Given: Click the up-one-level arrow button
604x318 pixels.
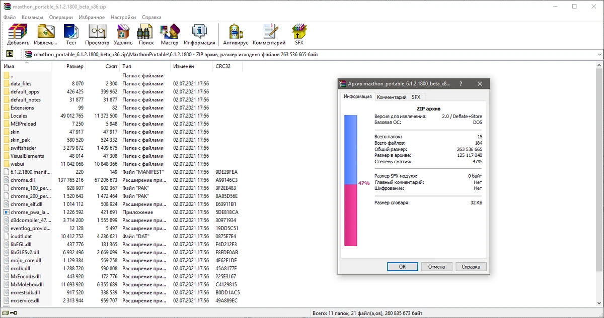Looking at the screenshot, I should point(10,54).
